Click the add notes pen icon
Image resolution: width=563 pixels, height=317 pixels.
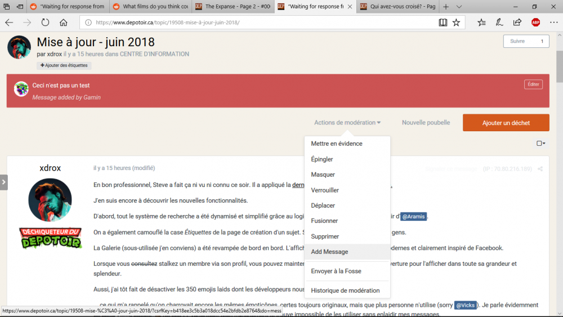coord(499,23)
